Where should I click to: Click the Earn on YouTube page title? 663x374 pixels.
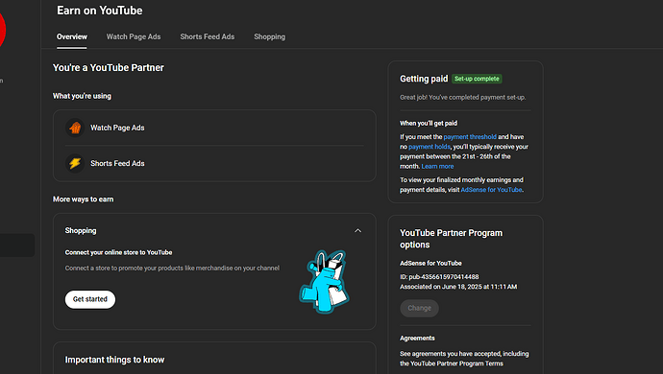click(x=100, y=11)
